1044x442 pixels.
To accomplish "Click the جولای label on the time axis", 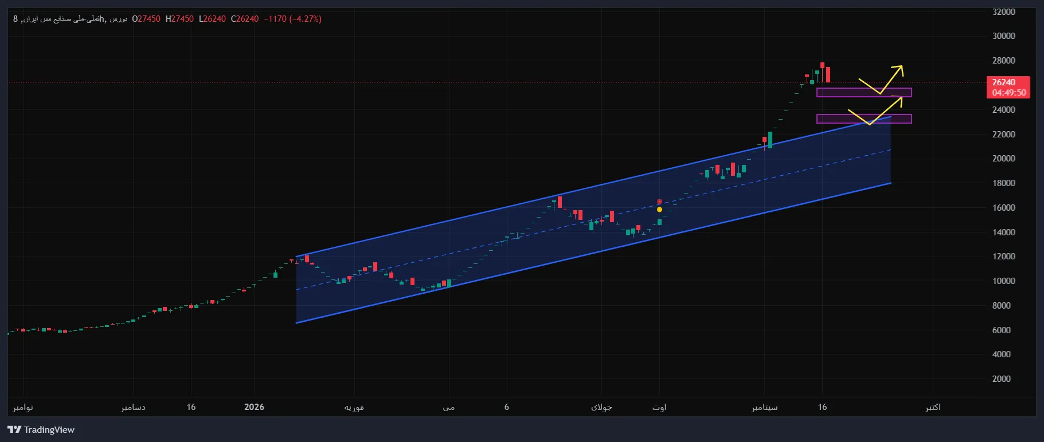I will 601,407.
